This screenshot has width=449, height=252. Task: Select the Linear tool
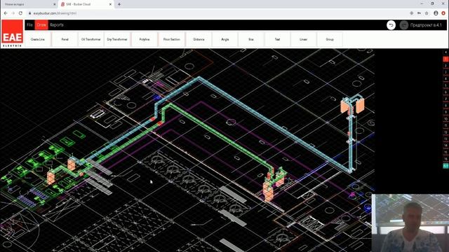point(303,39)
